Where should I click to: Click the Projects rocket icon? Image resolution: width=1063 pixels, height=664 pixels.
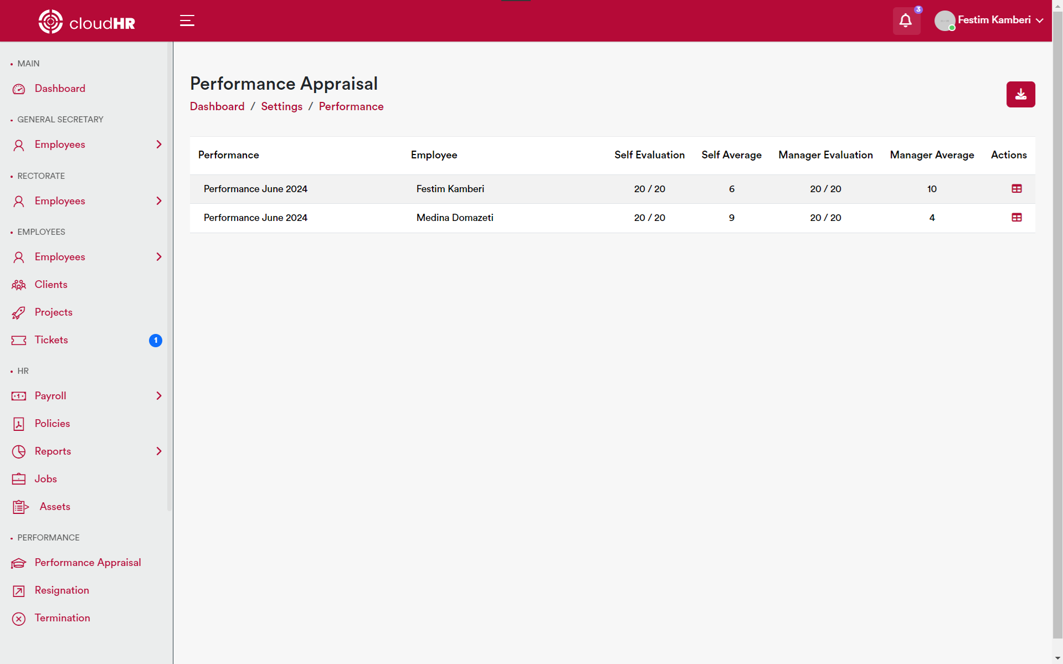coord(19,313)
